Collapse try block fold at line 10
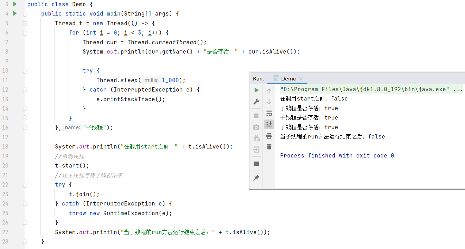The image size is (465, 249). pos(25,71)
